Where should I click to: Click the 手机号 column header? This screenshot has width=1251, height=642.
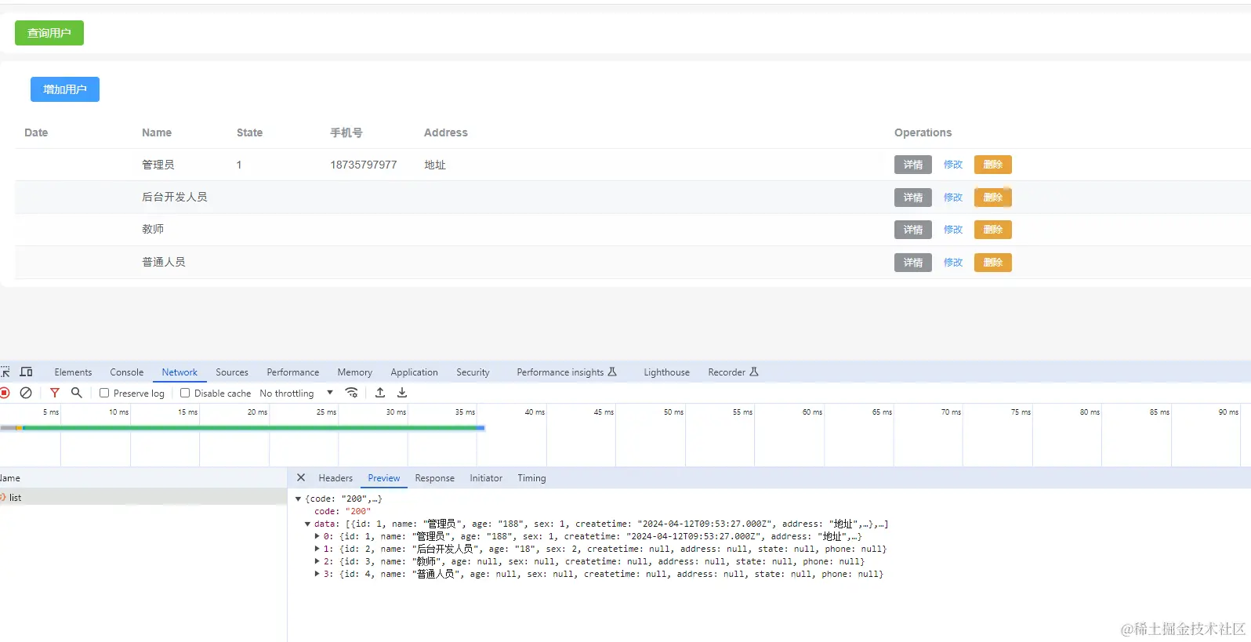(346, 132)
